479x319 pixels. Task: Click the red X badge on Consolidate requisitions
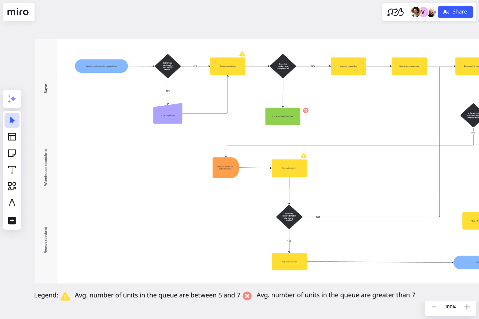click(306, 110)
